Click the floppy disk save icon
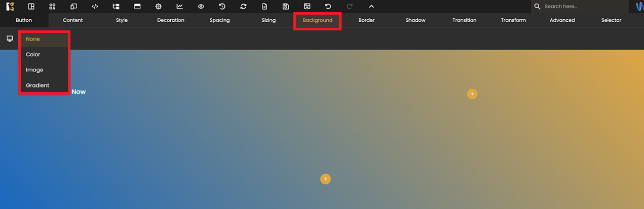Viewport: 644px width, 209px height. (x=286, y=7)
